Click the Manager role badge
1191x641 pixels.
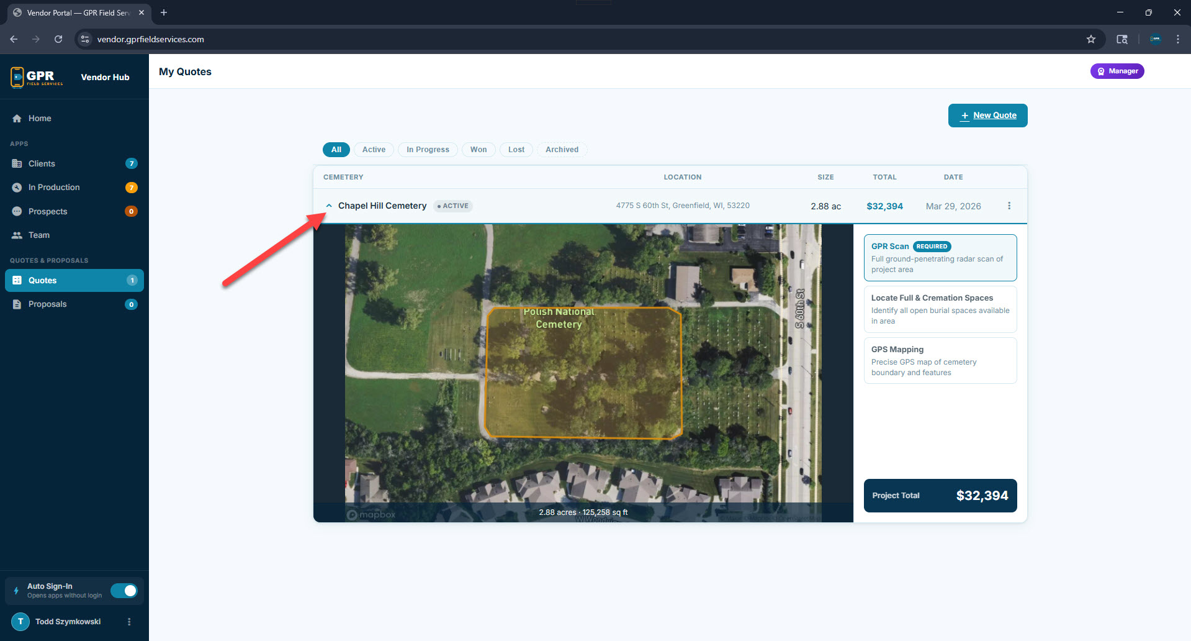[1117, 71]
